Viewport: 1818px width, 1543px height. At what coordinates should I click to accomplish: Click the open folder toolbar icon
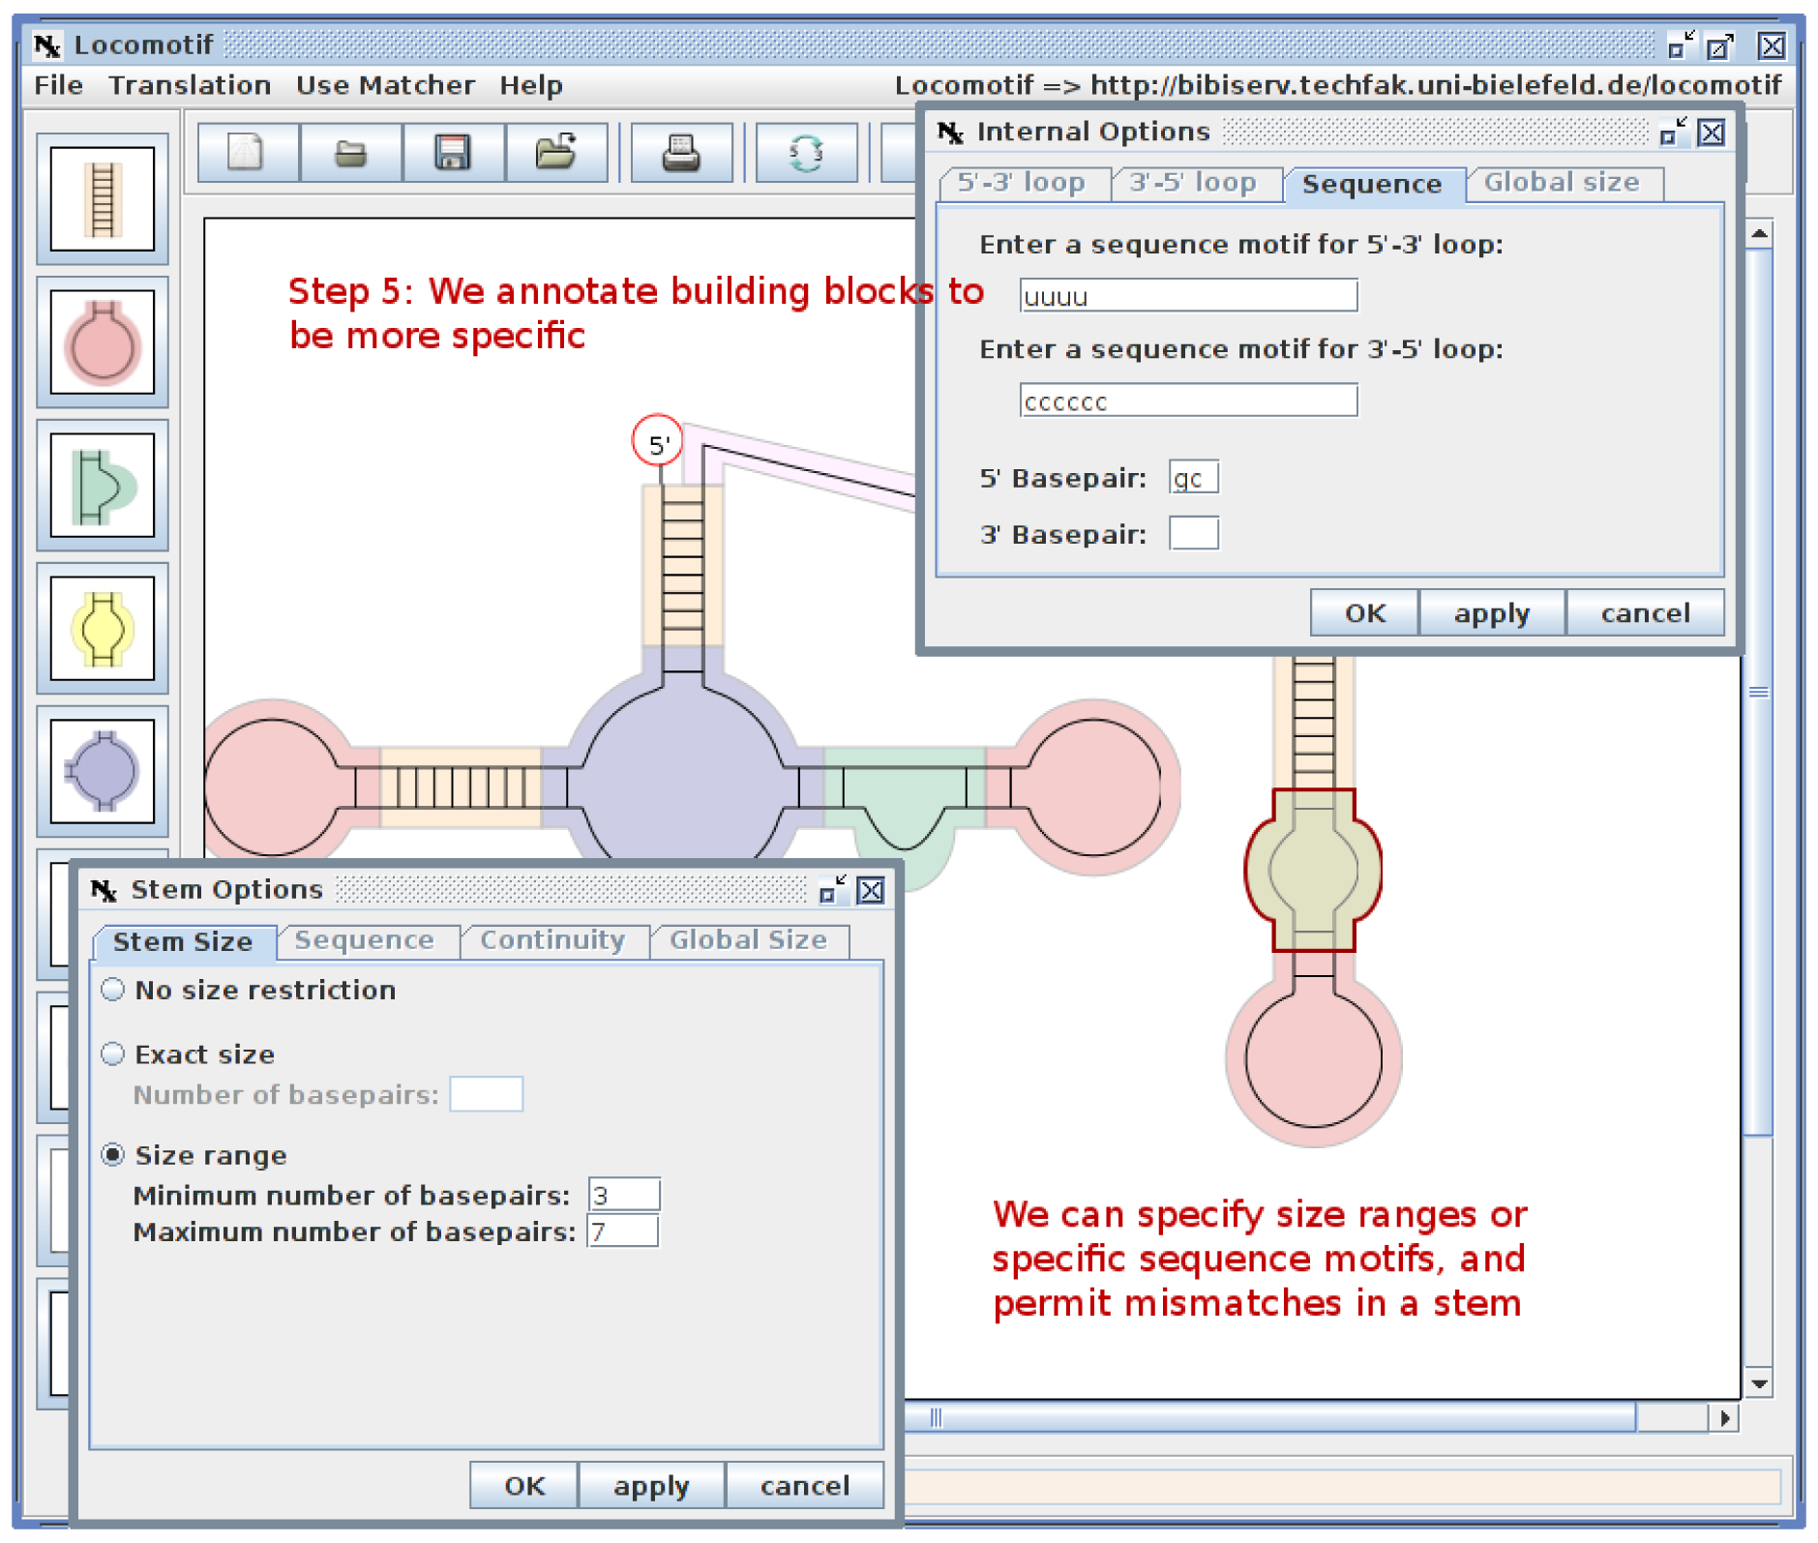pyautogui.click(x=351, y=153)
